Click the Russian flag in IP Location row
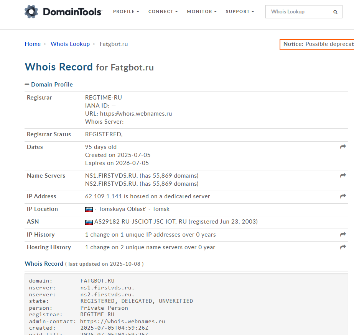354x335 pixels. 89,209
